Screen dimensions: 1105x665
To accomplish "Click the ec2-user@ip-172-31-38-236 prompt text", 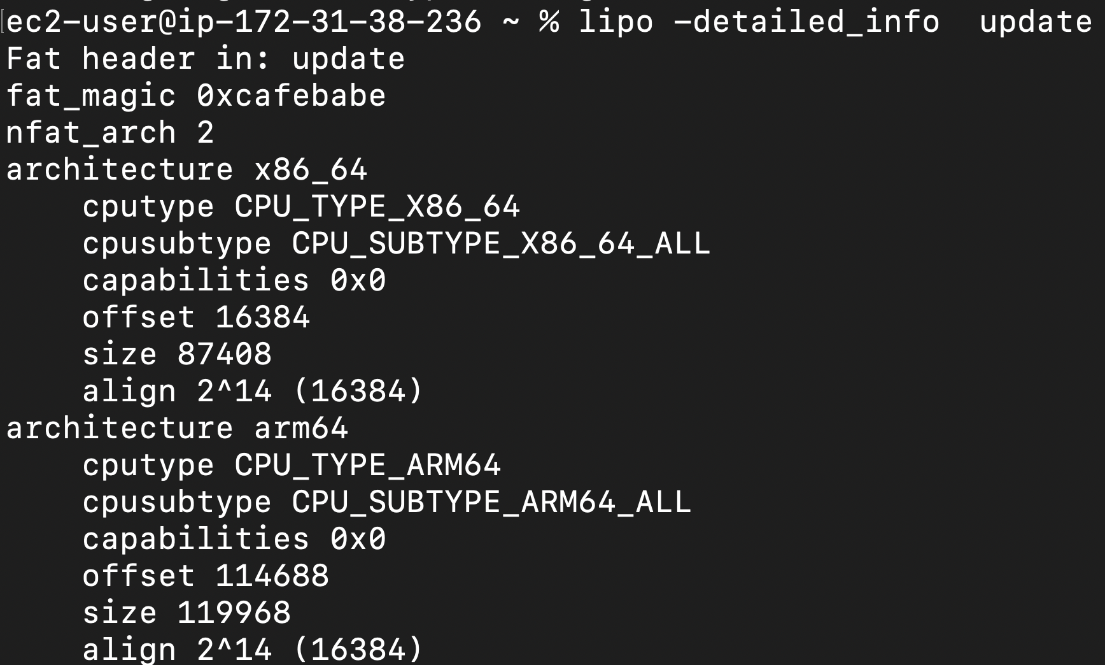I will (244, 22).
